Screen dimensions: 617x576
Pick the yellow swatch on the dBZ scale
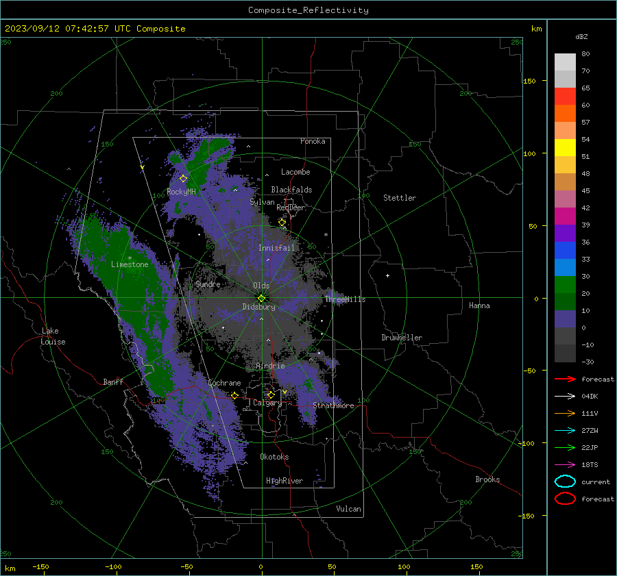[x=565, y=148]
